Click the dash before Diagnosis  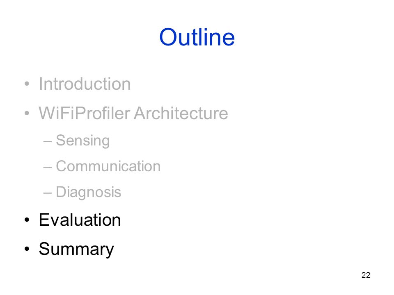[x=48, y=193]
